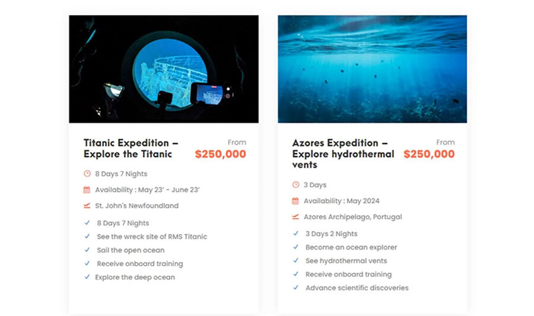Click the clock icon beside 8 Days 7 Nights
534x316 pixels.
87,174
